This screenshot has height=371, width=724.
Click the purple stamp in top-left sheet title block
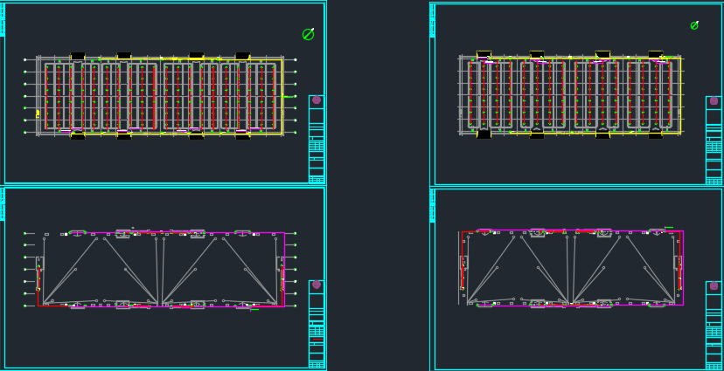point(317,100)
